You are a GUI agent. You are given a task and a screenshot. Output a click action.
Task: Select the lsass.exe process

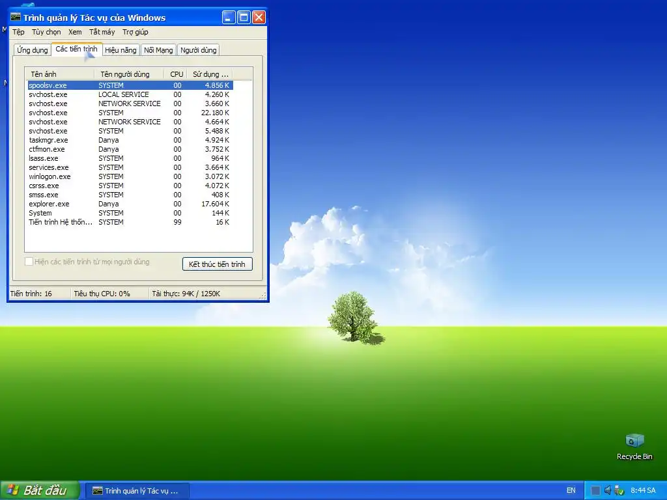(x=130, y=158)
